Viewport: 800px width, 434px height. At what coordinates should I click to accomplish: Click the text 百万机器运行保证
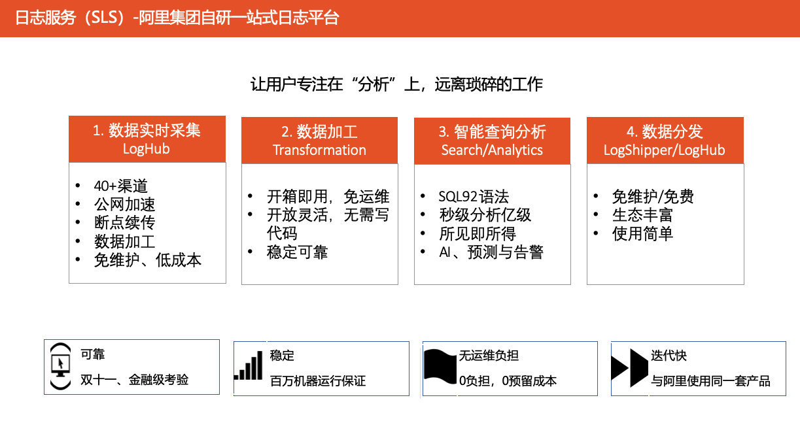[318, 380]
